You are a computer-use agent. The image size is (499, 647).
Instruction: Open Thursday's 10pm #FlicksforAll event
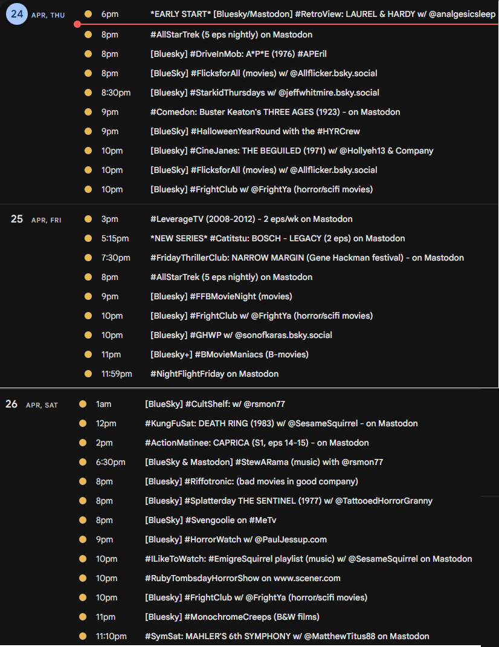(x=263, y=171)
